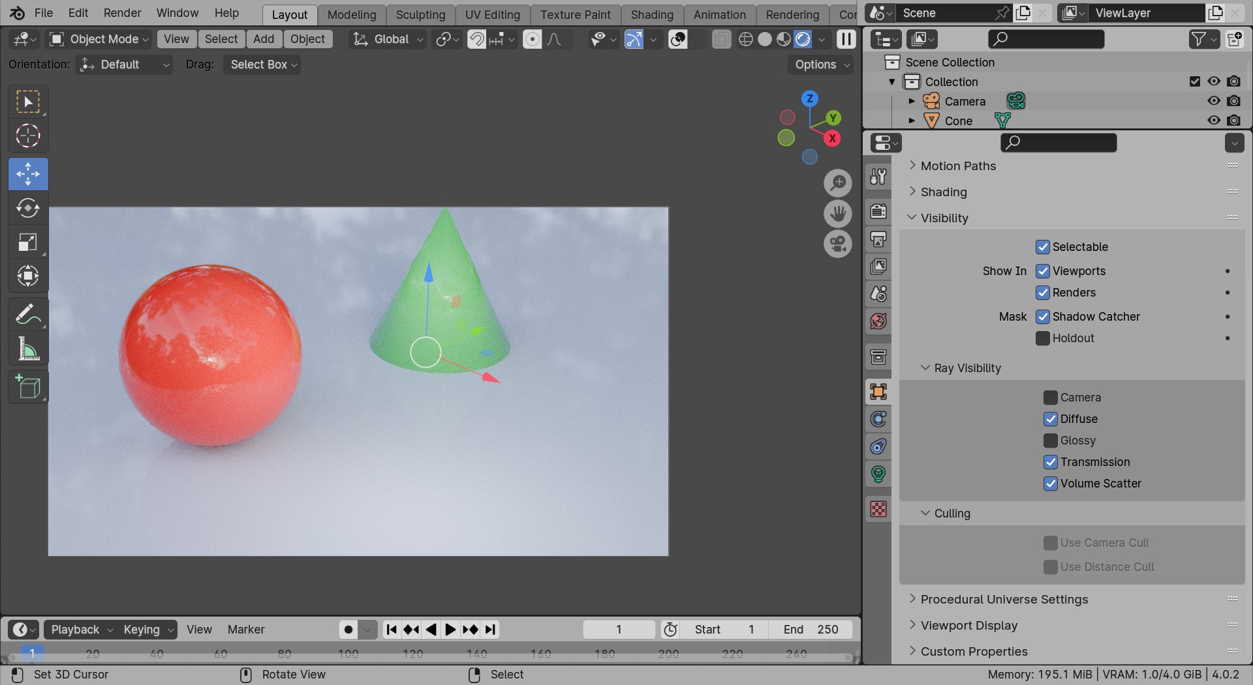Enable Camera ray visibility
The height and width of the screenshot is (685, 1253).
tap(1051, 398)
